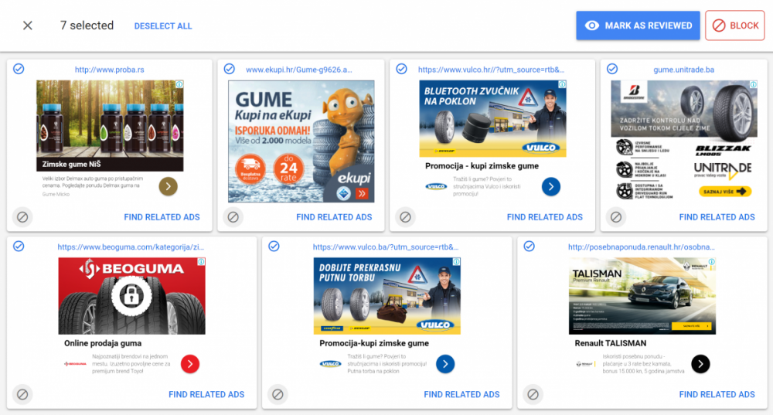Viewport: 773px width, 415px height.
Task: Click the red double-arrow in ekupi ad
Action: coord(362,194)
